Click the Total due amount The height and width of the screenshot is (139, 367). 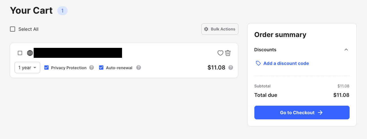click(x=341, y=95)
